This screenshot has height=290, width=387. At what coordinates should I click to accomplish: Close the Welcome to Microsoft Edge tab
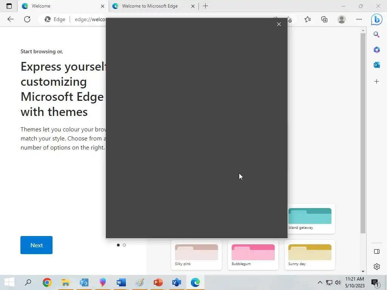click(x=193, y=6)
